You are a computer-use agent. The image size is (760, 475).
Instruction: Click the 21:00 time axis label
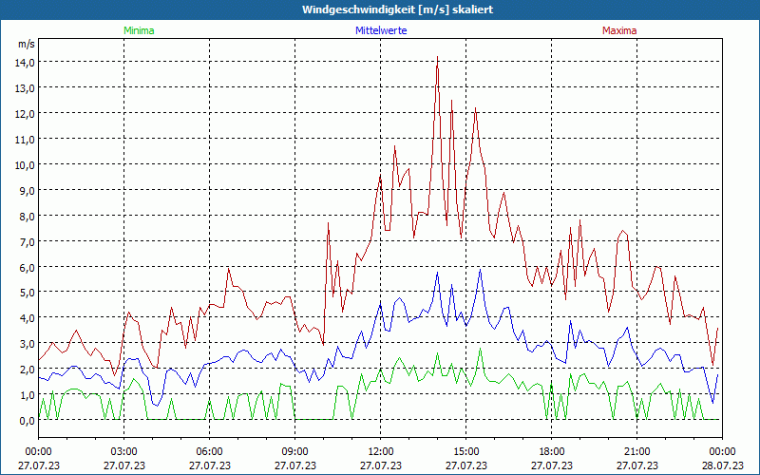tap(636, 451)
